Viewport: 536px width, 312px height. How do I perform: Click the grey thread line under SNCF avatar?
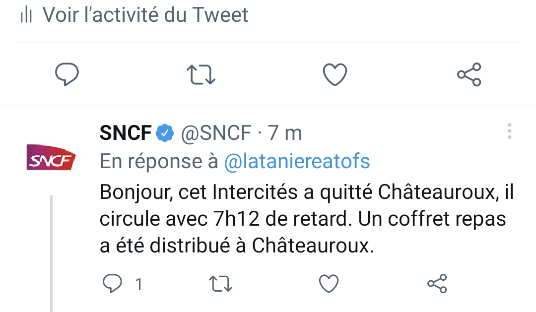[51, 253]
